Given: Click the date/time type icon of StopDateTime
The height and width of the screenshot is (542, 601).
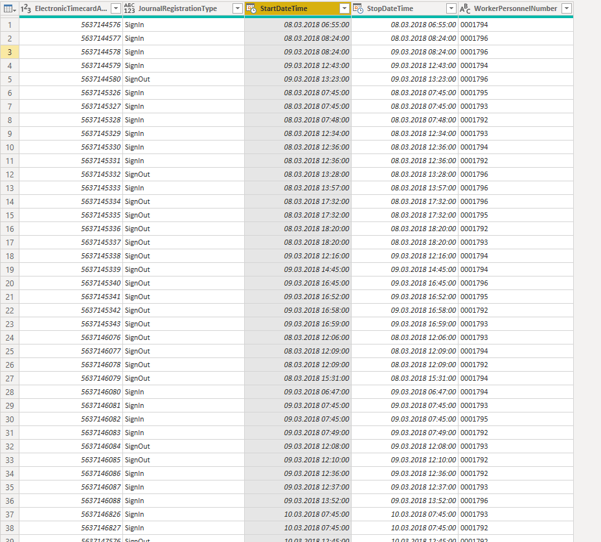Looking at the screenshot, I should (358, 8).
